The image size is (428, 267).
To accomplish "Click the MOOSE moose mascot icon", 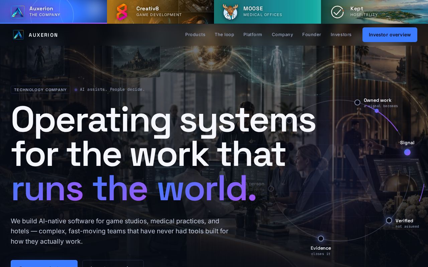I will tap(230, 12).
